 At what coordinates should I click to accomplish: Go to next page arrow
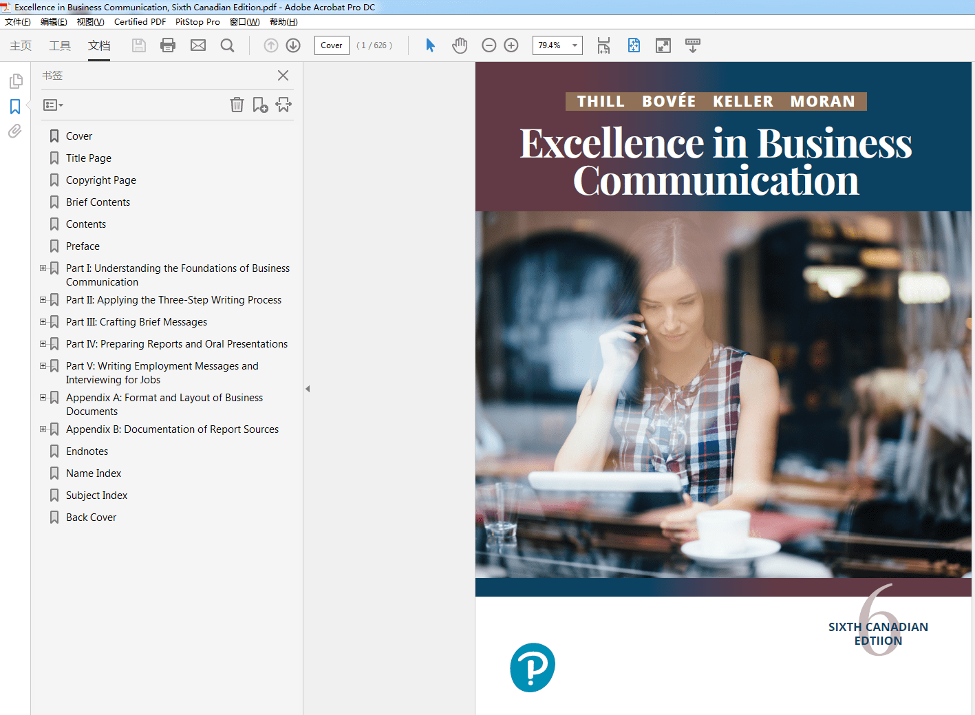pyautogui.click(x=293, y=45)
